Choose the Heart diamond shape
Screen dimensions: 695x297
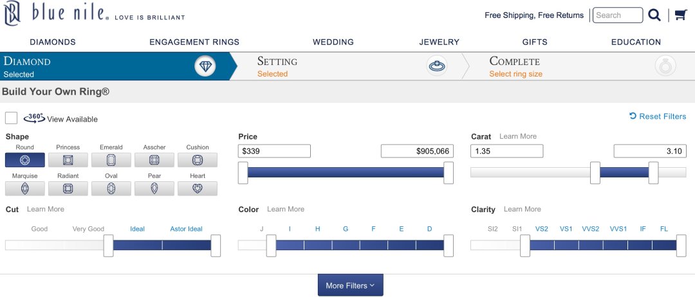198,188
